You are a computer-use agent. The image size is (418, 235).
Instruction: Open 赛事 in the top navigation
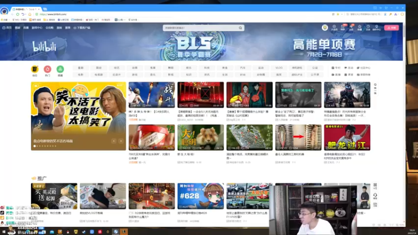pos(68,28)
